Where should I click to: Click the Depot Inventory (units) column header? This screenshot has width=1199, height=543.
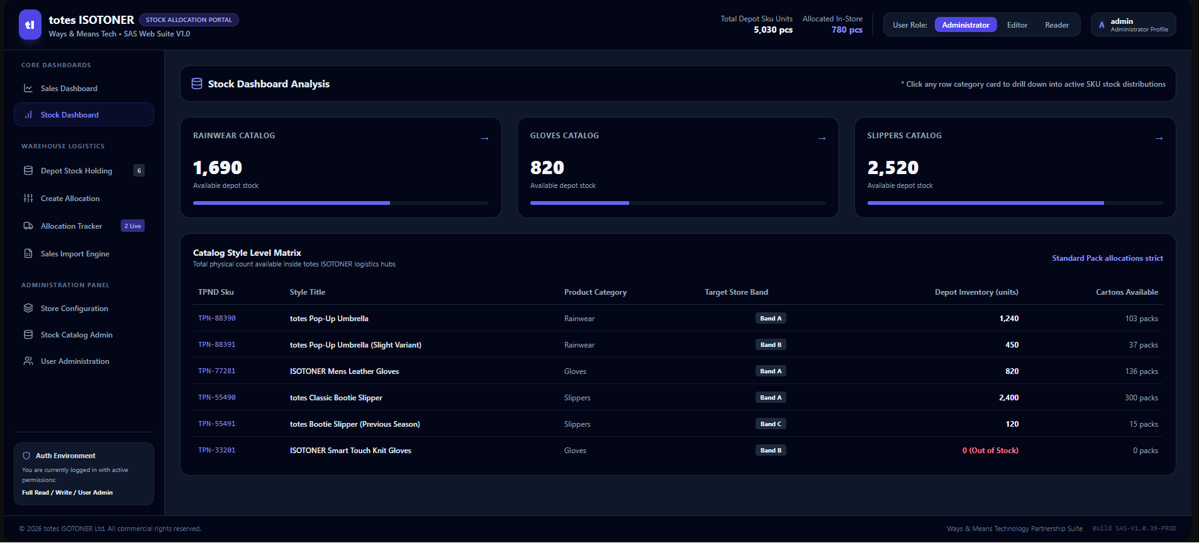[x=976, y=292]
